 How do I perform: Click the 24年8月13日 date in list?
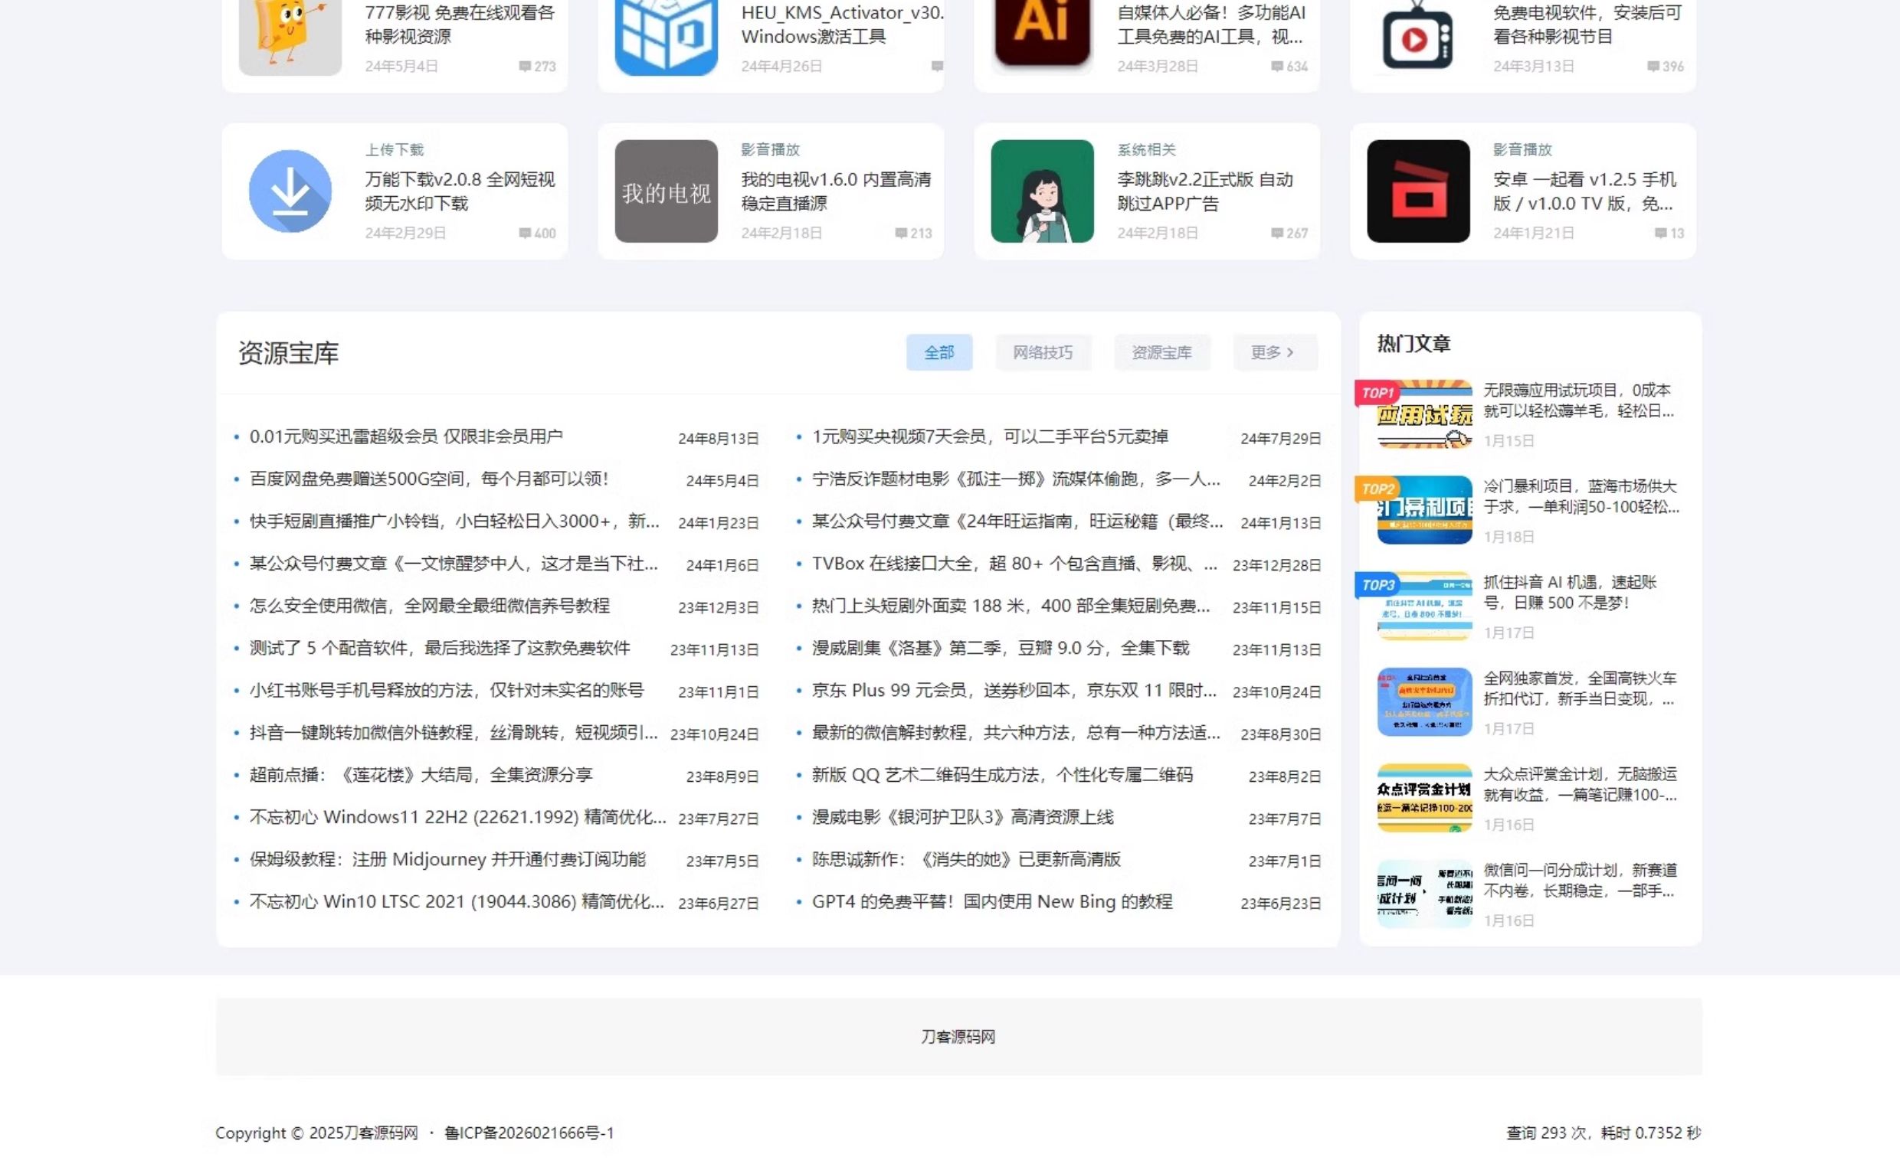pyautogui.click(x=718, y=440)
